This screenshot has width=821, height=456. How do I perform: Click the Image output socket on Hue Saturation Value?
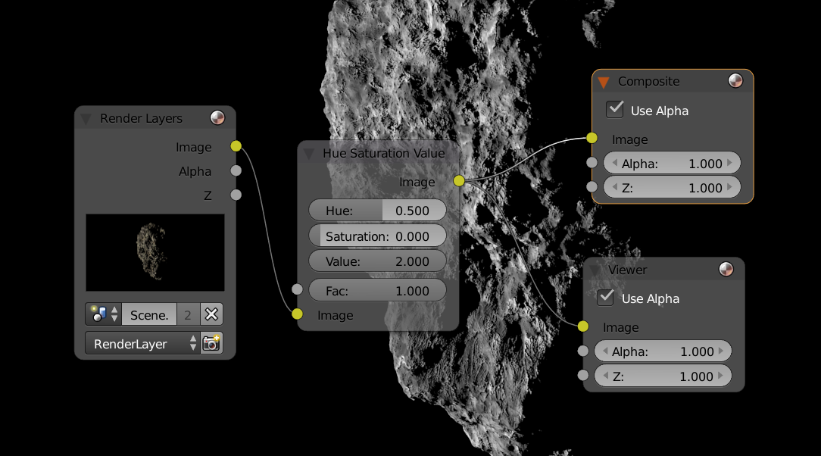tap(458, 181)
